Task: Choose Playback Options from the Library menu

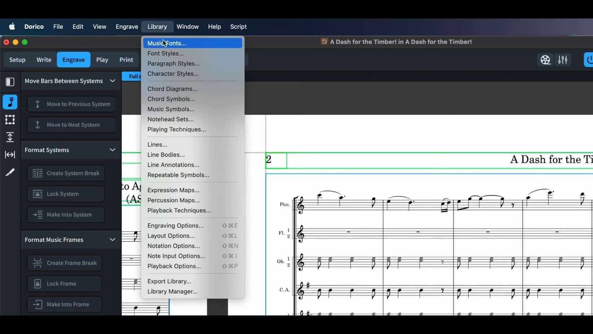Action: pos(174,266)
